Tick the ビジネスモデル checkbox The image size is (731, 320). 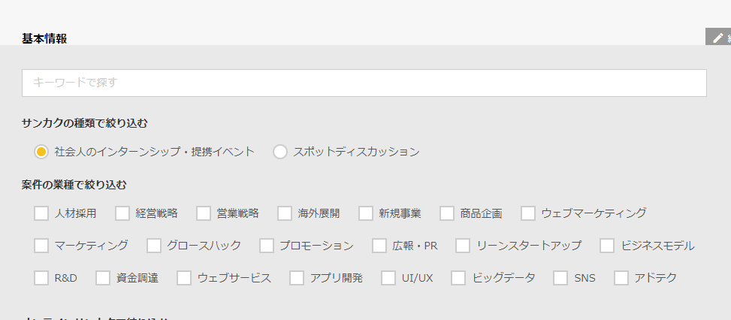[607, 246]
